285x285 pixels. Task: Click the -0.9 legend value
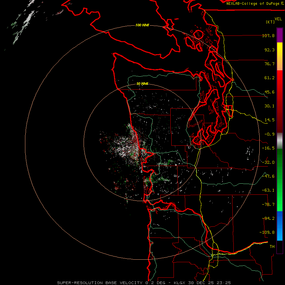tap(269, 134)
